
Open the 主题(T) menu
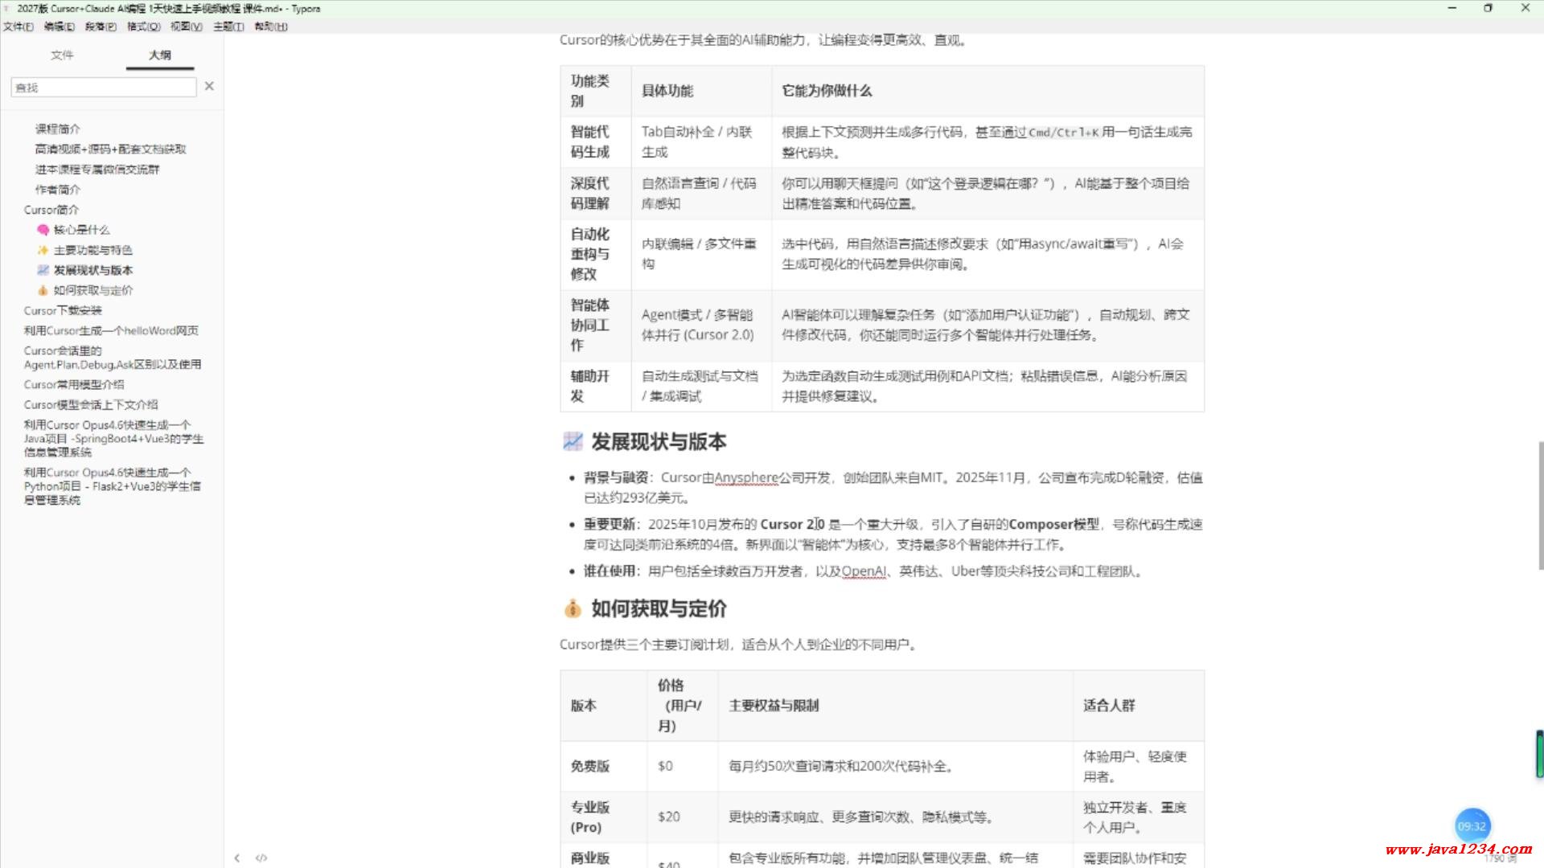[x=228, y=27]
